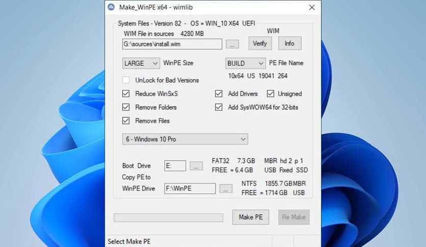Click the WIM Info button

[x=289, y=43]
